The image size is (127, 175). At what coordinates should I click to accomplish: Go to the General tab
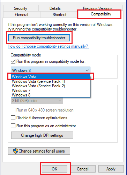(x=22, y=15)
